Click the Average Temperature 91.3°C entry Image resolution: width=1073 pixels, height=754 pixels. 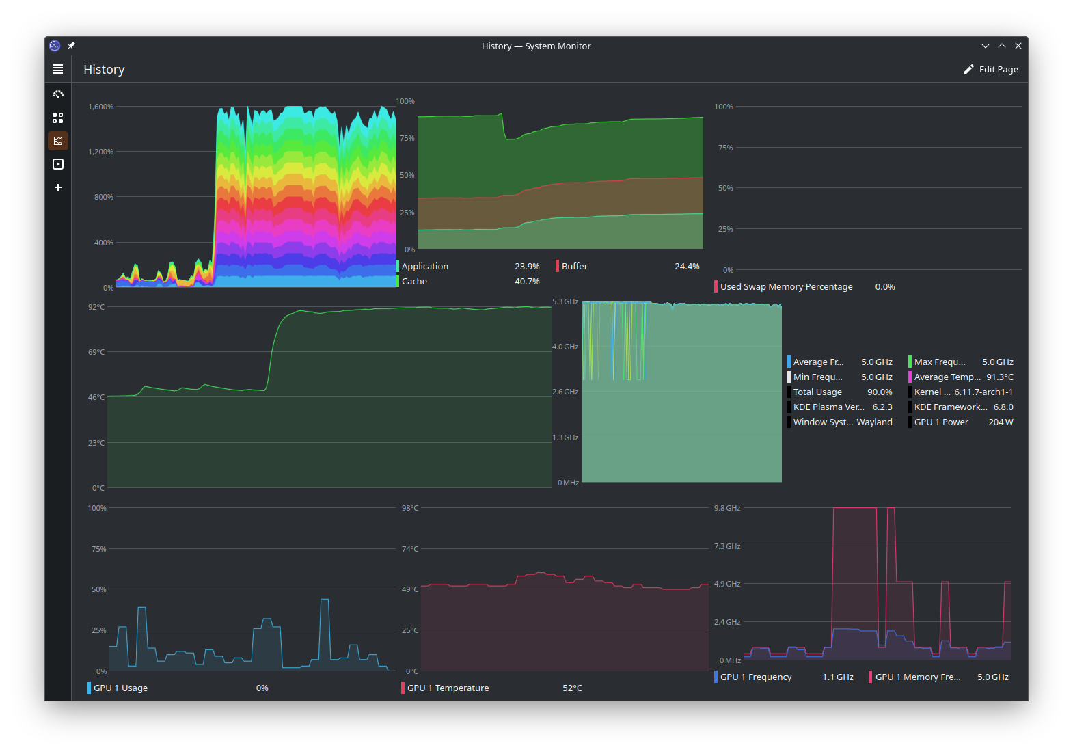961,377
